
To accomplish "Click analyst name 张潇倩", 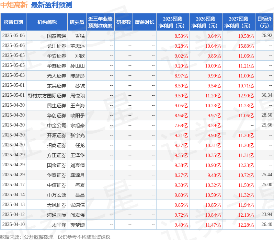I will tap(78, 205).
